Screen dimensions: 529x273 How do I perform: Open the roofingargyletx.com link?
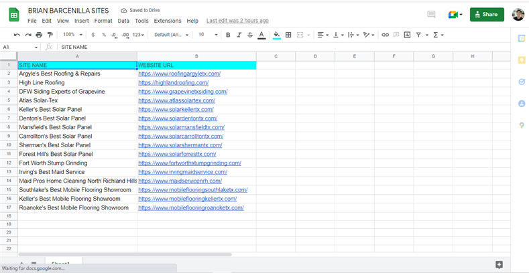(180, 74)
